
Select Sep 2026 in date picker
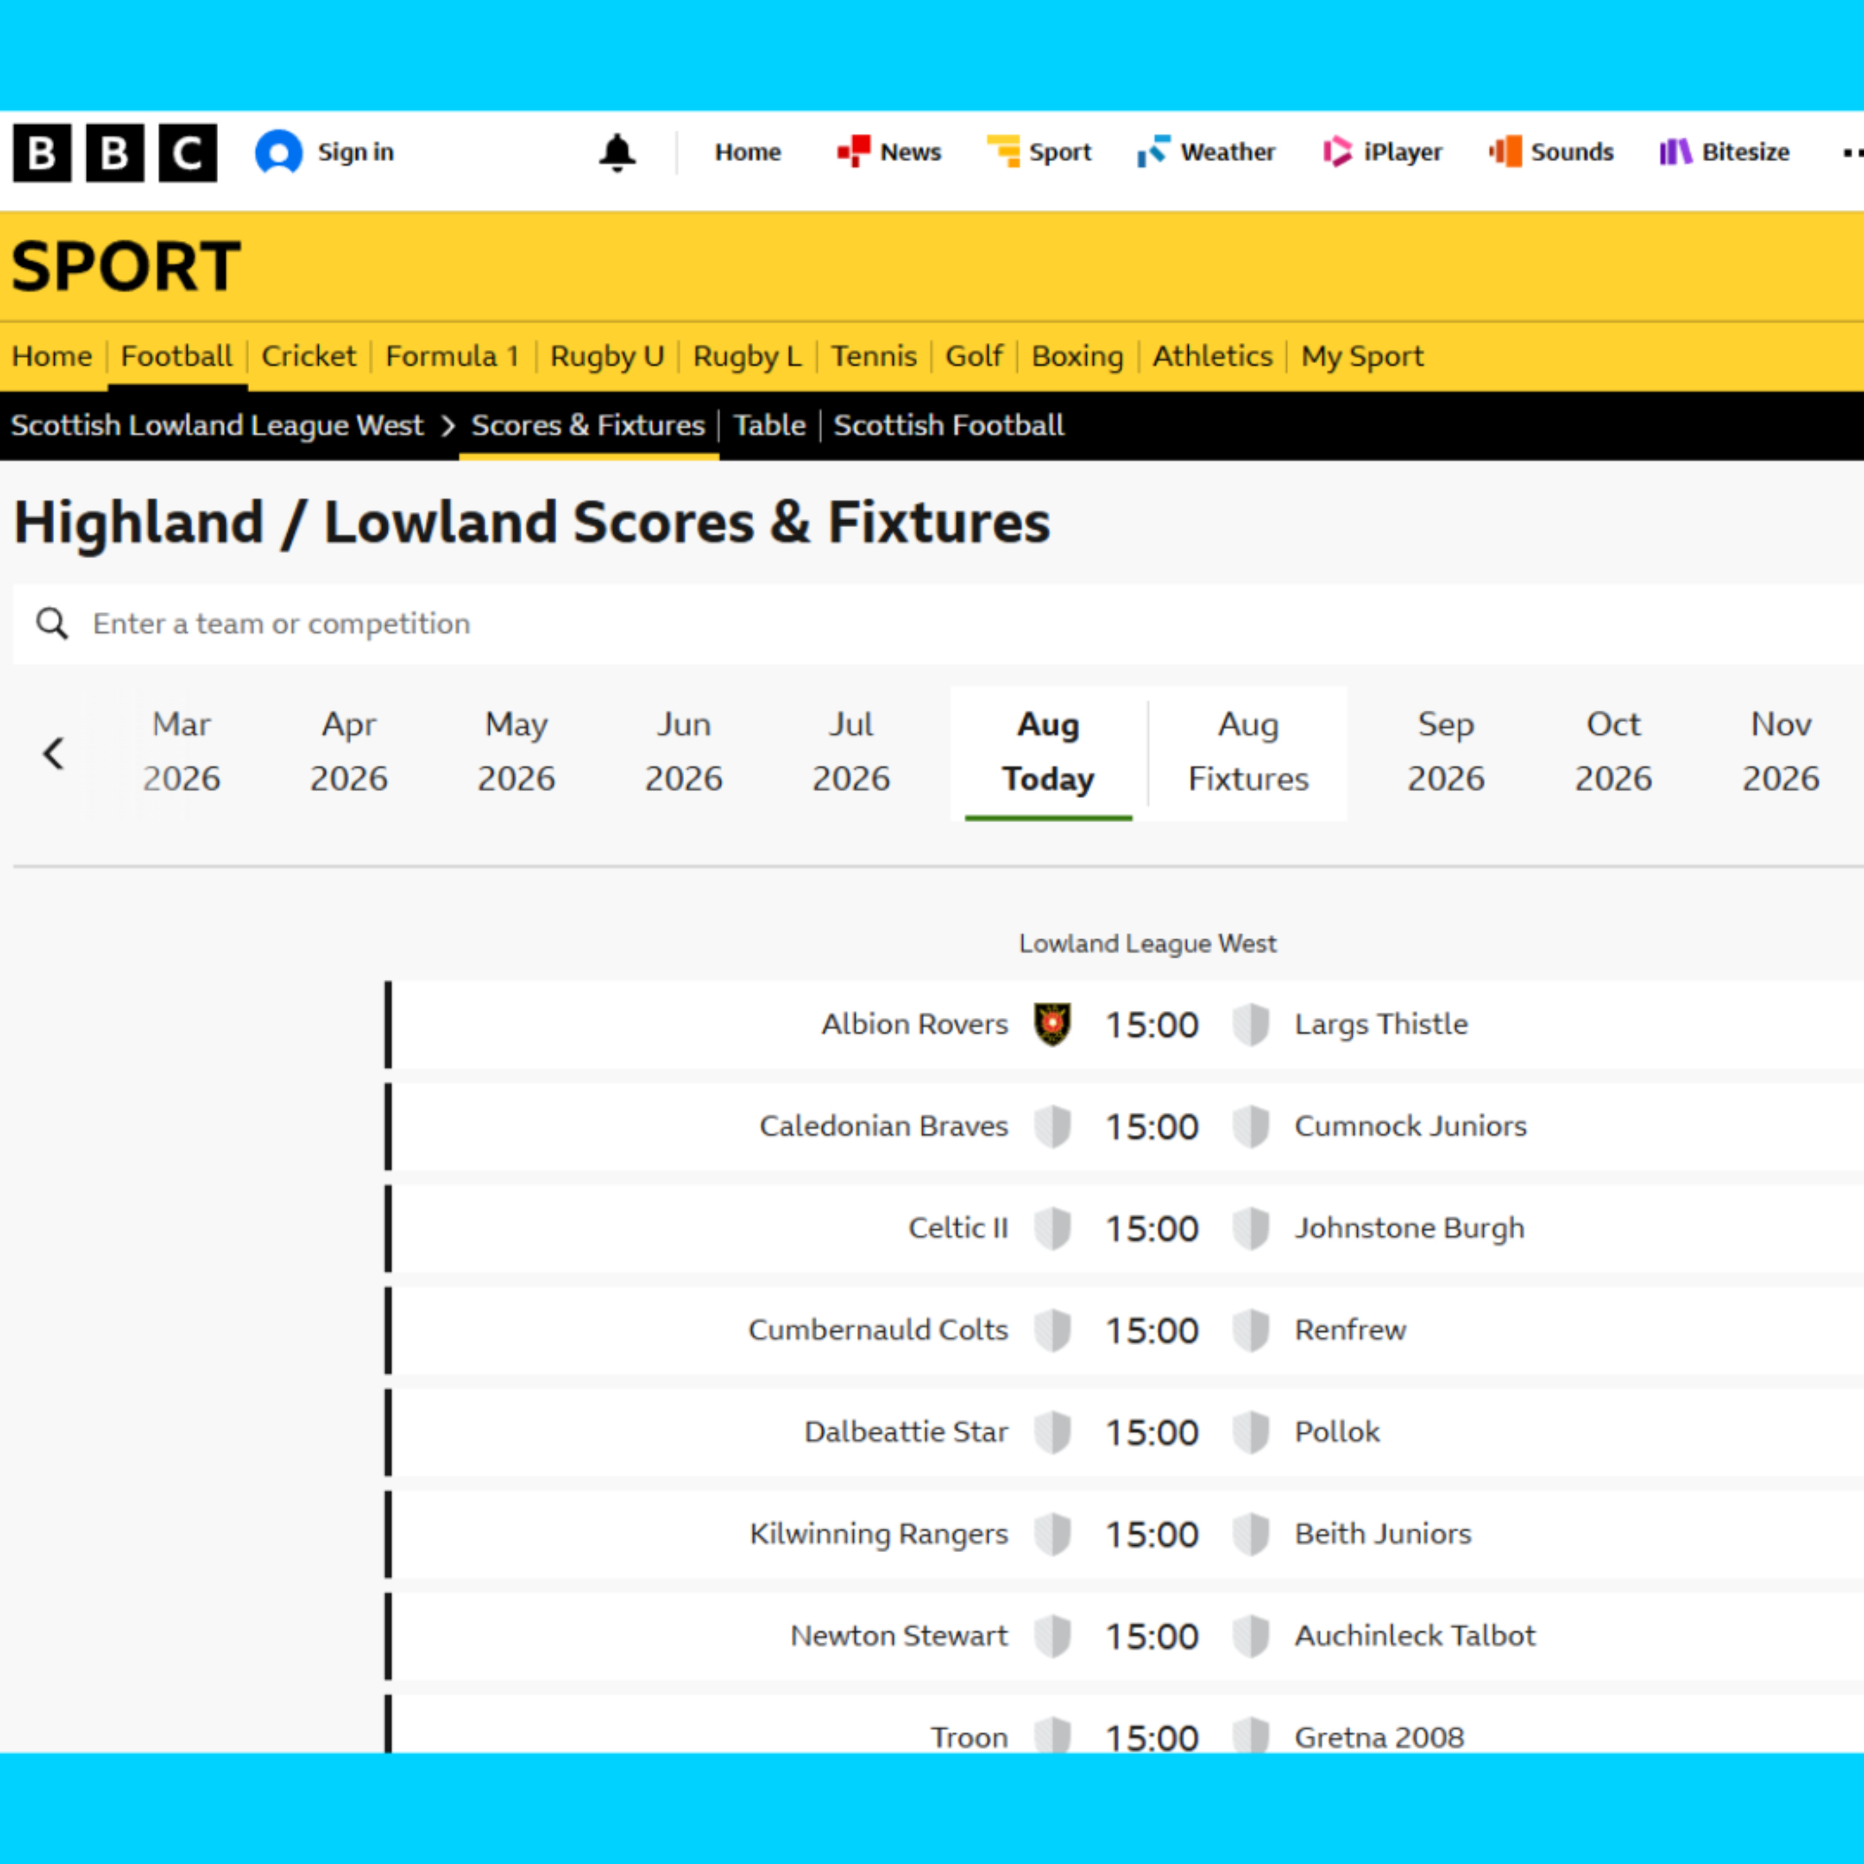(x=1445, y=752)
